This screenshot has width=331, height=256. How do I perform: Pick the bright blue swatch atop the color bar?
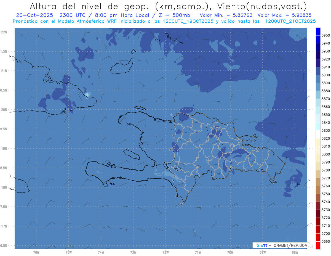coord(318,31)
